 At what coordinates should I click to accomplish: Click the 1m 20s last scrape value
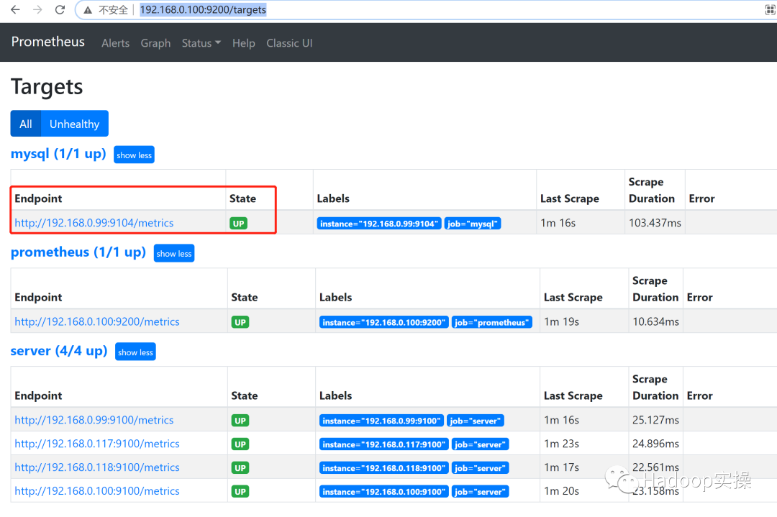tap(561, 490)
